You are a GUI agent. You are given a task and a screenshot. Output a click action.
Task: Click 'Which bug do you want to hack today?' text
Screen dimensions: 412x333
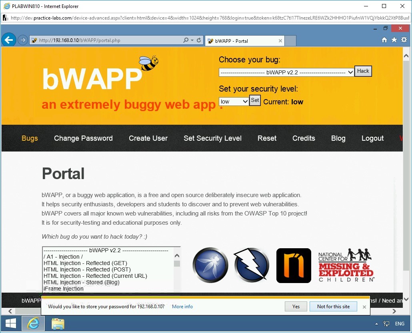coord(94,237)
